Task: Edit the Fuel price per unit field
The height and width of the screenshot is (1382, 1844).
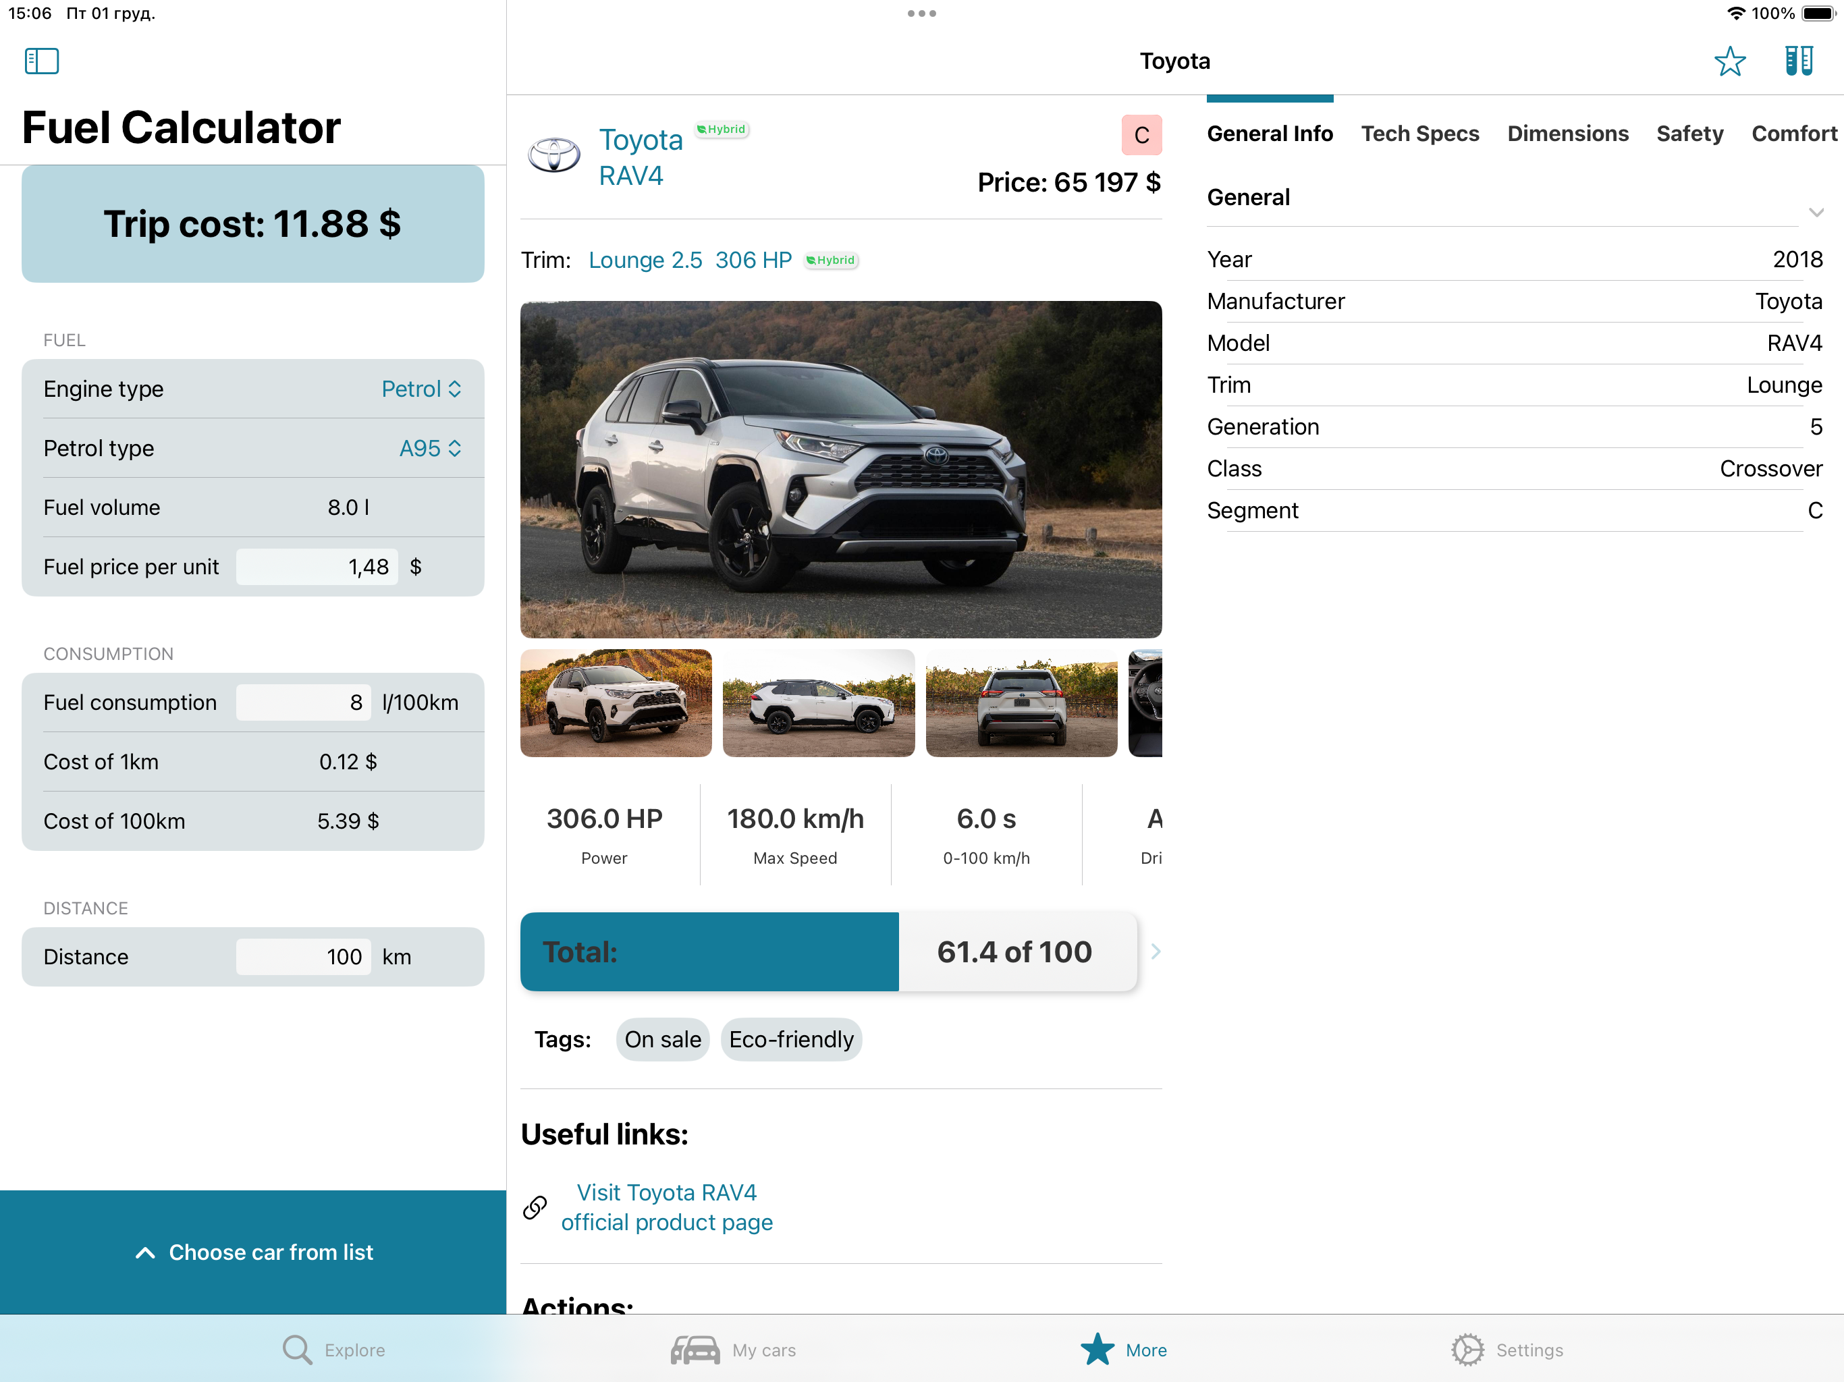Action: point(317,567)
